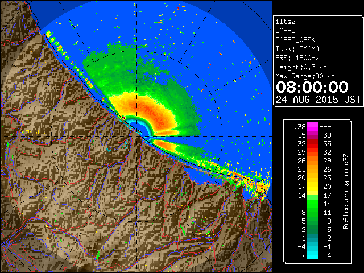Click the 'PRF: 1800Hz' text

coord(297,58)
